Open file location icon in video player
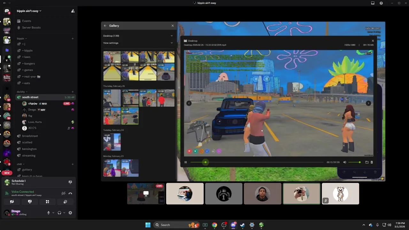Image resolution: width=409 pixels, height=230 pixels. coord(367,162)
